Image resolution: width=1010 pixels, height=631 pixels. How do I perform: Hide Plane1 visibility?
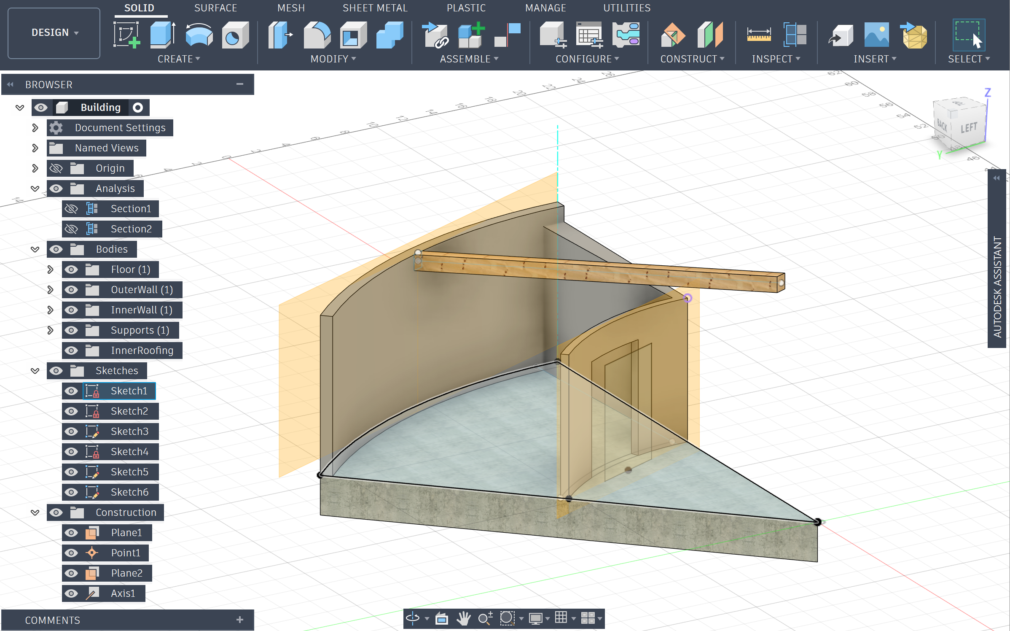coord(71,533)
